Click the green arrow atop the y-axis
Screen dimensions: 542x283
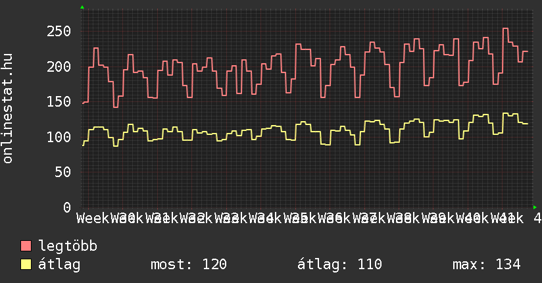coord(82,7)
